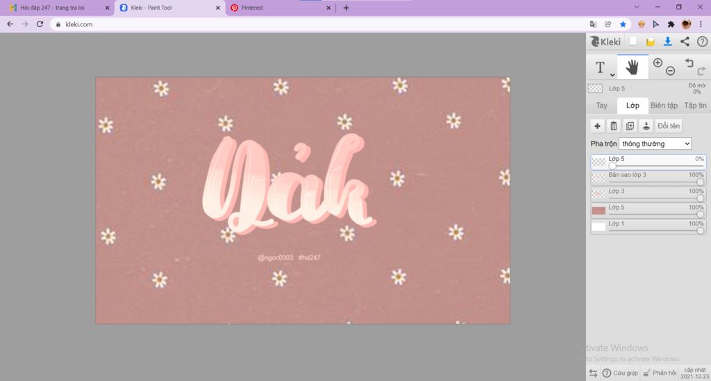Duplicate the selected layer
711x381 pixels.
[630, 126]
